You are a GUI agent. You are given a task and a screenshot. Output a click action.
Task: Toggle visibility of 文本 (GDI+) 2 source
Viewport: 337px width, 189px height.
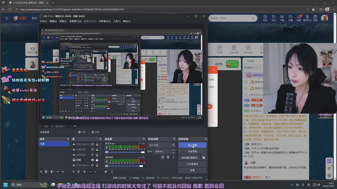tap(92, 165)
